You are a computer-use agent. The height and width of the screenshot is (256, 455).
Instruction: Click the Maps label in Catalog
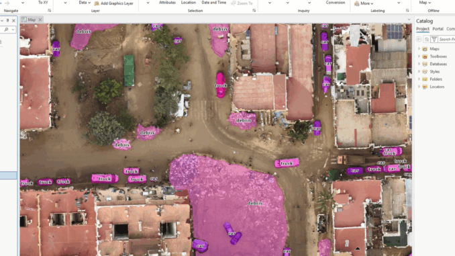(434, 49)
